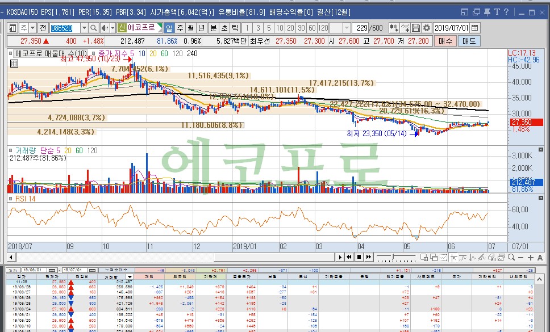550x332 pixels.
Task: Click the scrollbar left arrow
Action: coord(11,258)
